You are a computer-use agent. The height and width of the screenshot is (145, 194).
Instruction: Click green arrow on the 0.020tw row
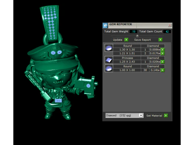coord(163,62)
